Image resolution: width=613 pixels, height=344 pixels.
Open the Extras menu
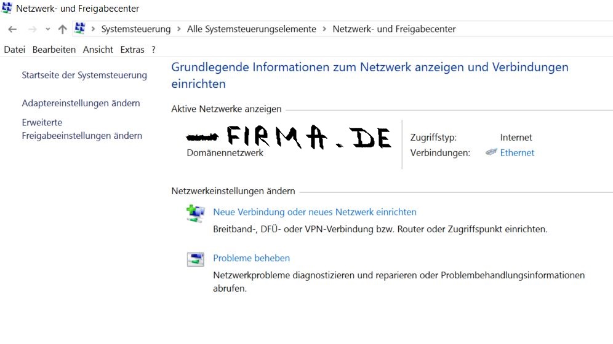point(132,50)
